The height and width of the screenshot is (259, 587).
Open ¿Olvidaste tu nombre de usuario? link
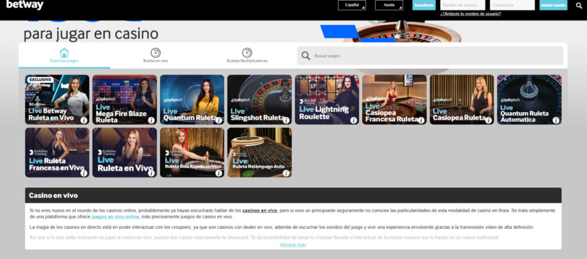click(x=471, y=14)
